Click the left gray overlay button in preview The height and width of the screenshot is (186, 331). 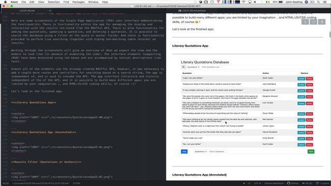(305, 22)
